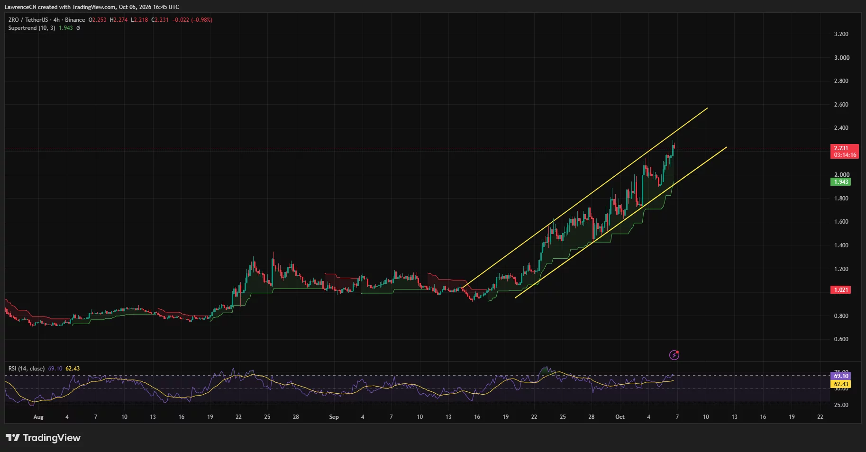Select the lower yellow channel trendline
This screenshot has width=866, height=452.
620,223
